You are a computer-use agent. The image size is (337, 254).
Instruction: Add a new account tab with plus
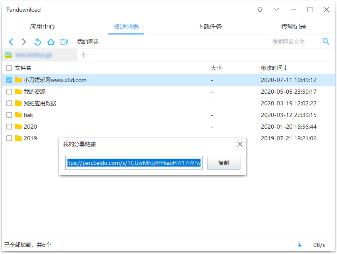click(x=83, y=55)
